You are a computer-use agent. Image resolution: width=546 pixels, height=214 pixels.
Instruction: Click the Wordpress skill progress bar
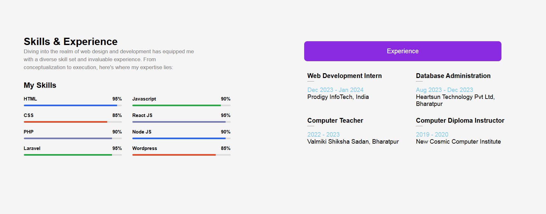(x=181, y=155)
